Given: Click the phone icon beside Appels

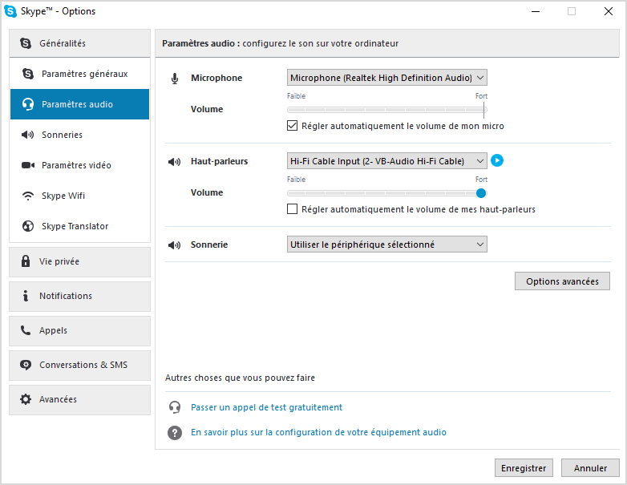Looking at the screenshot, I should click(x=26, y=330).
